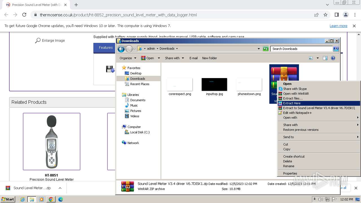Click Delete in context menu

coord(319,161)
